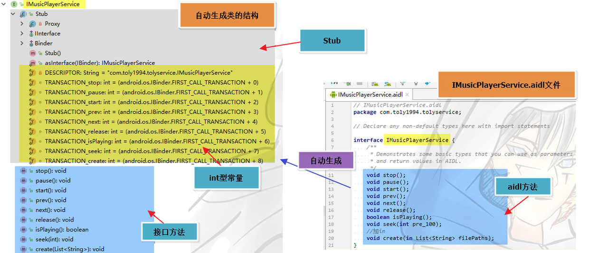Image resolution: width=589 pixels, height=253 pixels.
Task: Select asInterface(IBinder) method in tree
Action: [100, 63]
